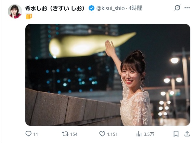This screenshot has height=143, width=196.
Task: Open the three-dot more options menu
Action: pos(187,8)
